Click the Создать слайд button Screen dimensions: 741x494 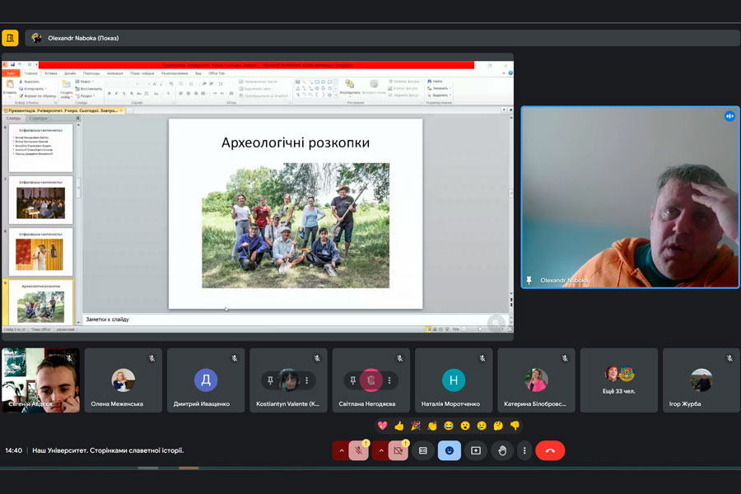click(65, 89)
